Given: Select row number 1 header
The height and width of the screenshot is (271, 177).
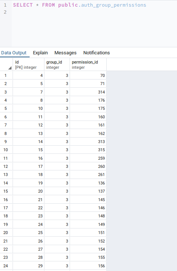Looking at the screenshot, I should [6, 75].
